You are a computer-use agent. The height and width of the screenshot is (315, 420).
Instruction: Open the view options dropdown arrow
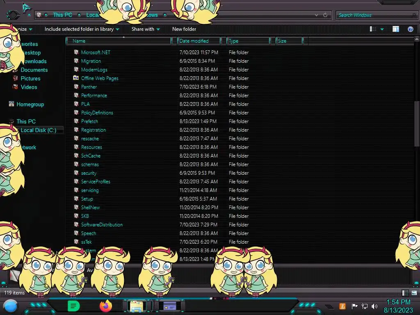tap(382, 29)
